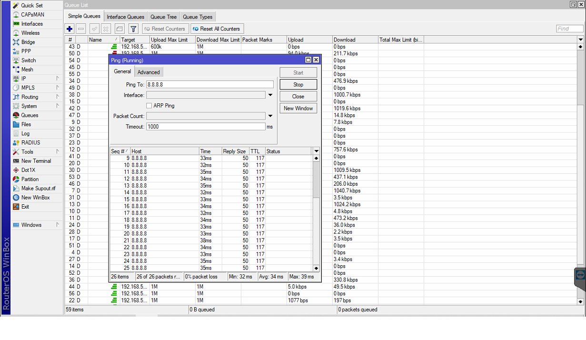Viewport: 586px width, 340px height.
Task: Click the enable (checkmark) toolbar icon
Action: click(95, 29)
